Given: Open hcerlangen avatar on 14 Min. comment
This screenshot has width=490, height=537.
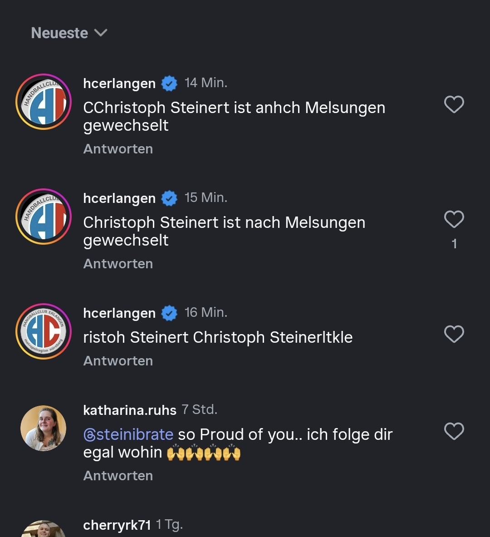Looking at the screenshot, I should [x=44, y=102].
